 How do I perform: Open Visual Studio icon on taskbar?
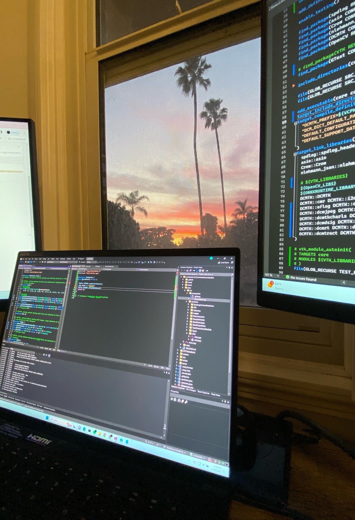pyautogui.click(x=116, y=439)
